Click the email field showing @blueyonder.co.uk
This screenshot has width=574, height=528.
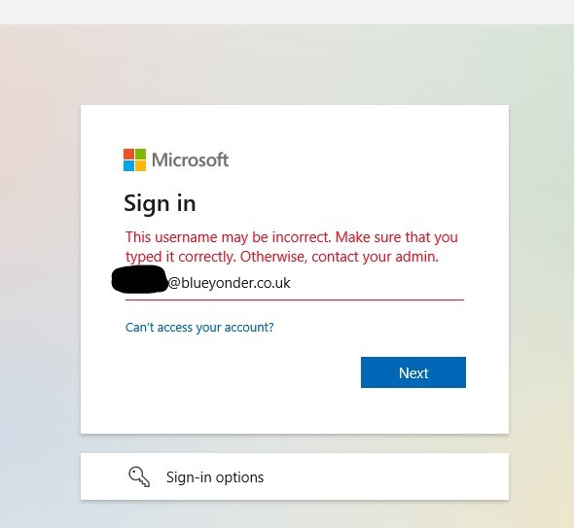click(295, 283)
